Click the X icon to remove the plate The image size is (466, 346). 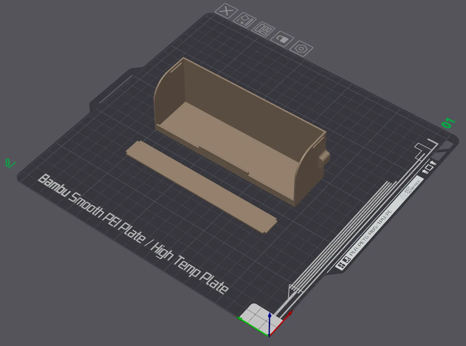[x=226, y=11]
